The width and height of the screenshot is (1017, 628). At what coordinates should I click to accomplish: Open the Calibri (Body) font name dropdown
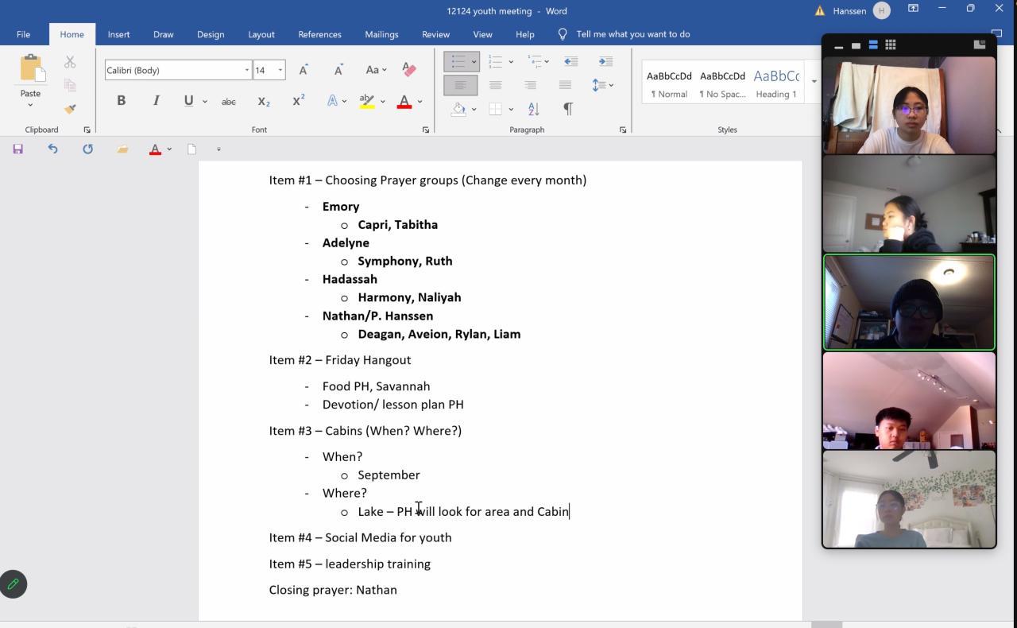click(246, 70)
